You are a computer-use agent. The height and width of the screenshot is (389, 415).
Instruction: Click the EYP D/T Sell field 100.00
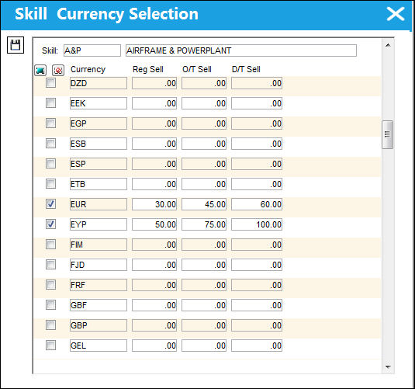tap(257, 224)
